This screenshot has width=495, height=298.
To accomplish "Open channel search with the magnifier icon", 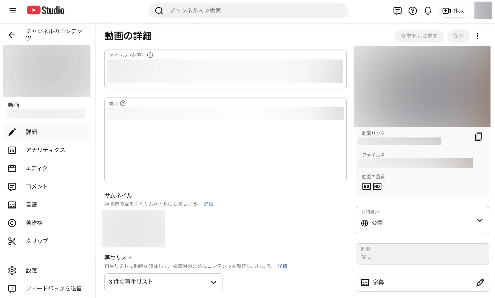I will coord(159,11).
